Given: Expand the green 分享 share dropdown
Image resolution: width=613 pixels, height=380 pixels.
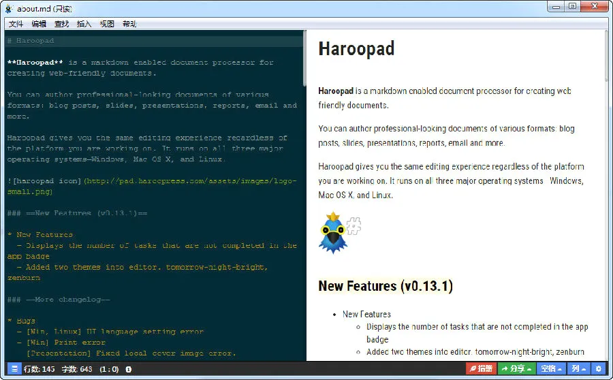Looking at the screenshot, I should (x=516, y=368).
